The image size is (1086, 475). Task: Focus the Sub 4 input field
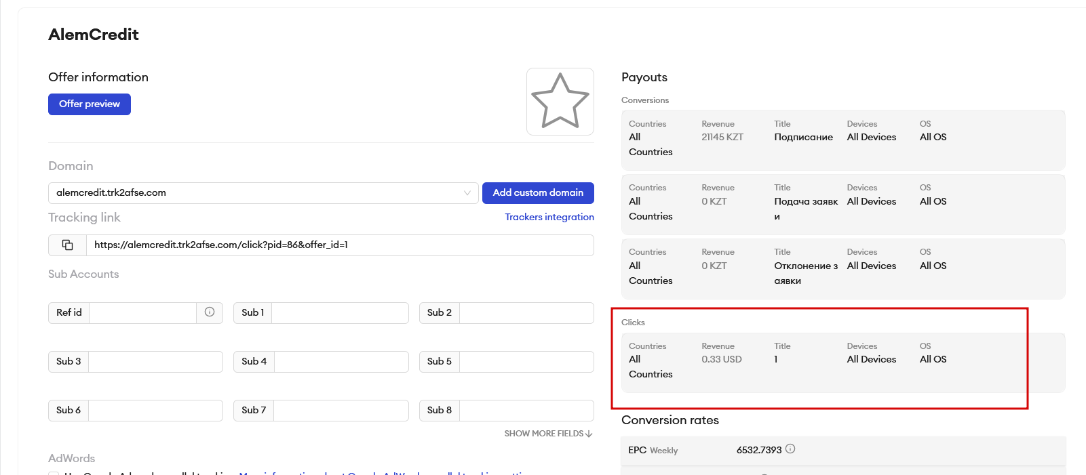coord(341,362)
